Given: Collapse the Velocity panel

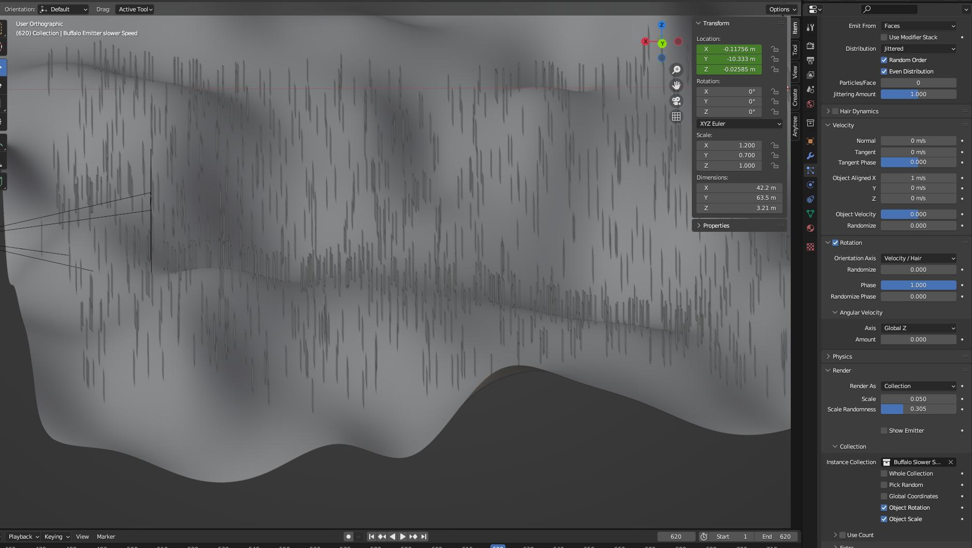Looking at the screenshot, I should coord(843,125).
